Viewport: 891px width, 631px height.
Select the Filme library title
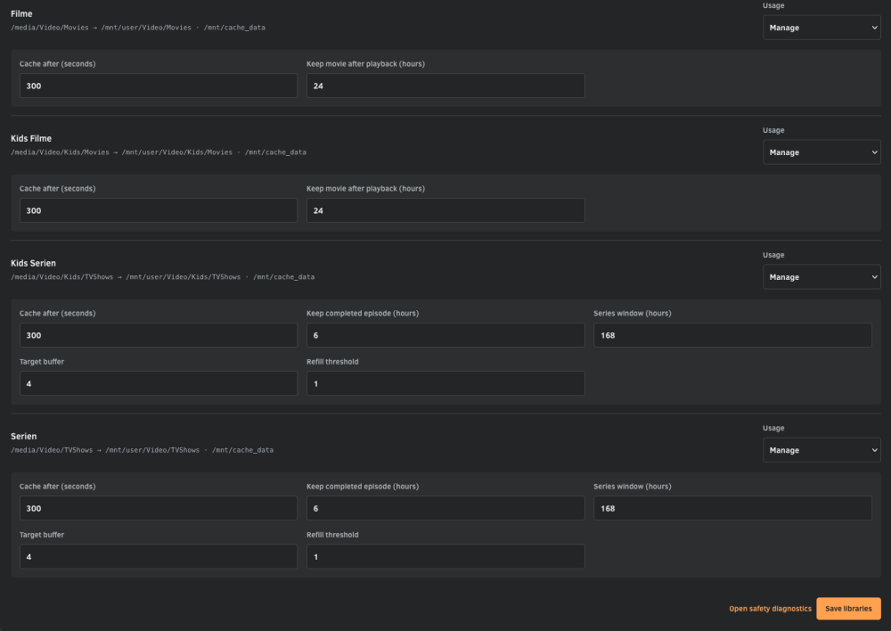(21, 13)
